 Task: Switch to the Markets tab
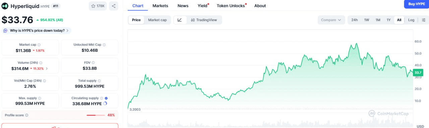coord(160,6)
